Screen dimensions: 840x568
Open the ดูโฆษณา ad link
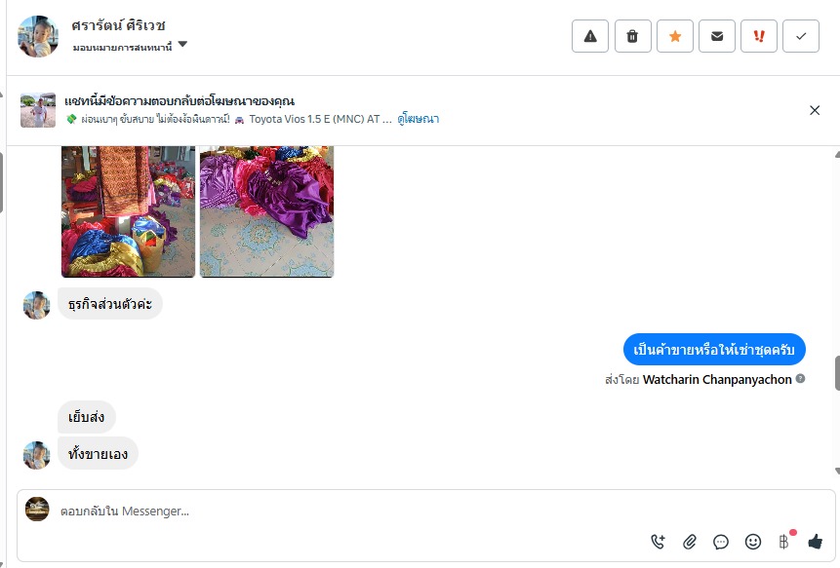(418, 119)
